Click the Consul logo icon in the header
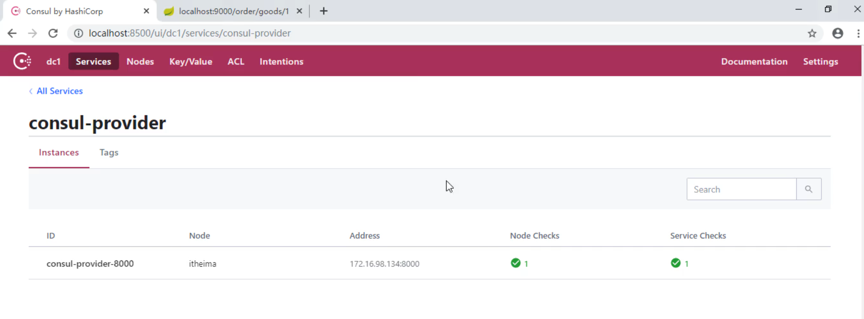This screenshot has height=319, width=864. (22, 61)
